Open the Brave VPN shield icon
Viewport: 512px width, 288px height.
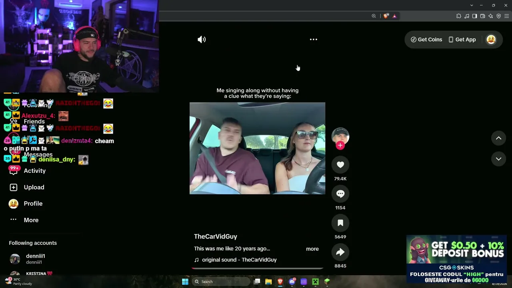(499, 16)
